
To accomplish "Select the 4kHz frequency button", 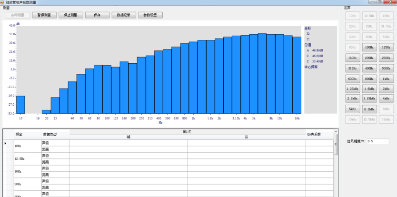I will click(386, 98).
